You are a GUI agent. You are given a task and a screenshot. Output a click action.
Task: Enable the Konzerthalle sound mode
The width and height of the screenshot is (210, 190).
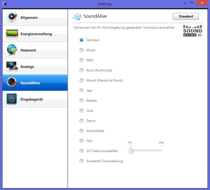[81, 131]
